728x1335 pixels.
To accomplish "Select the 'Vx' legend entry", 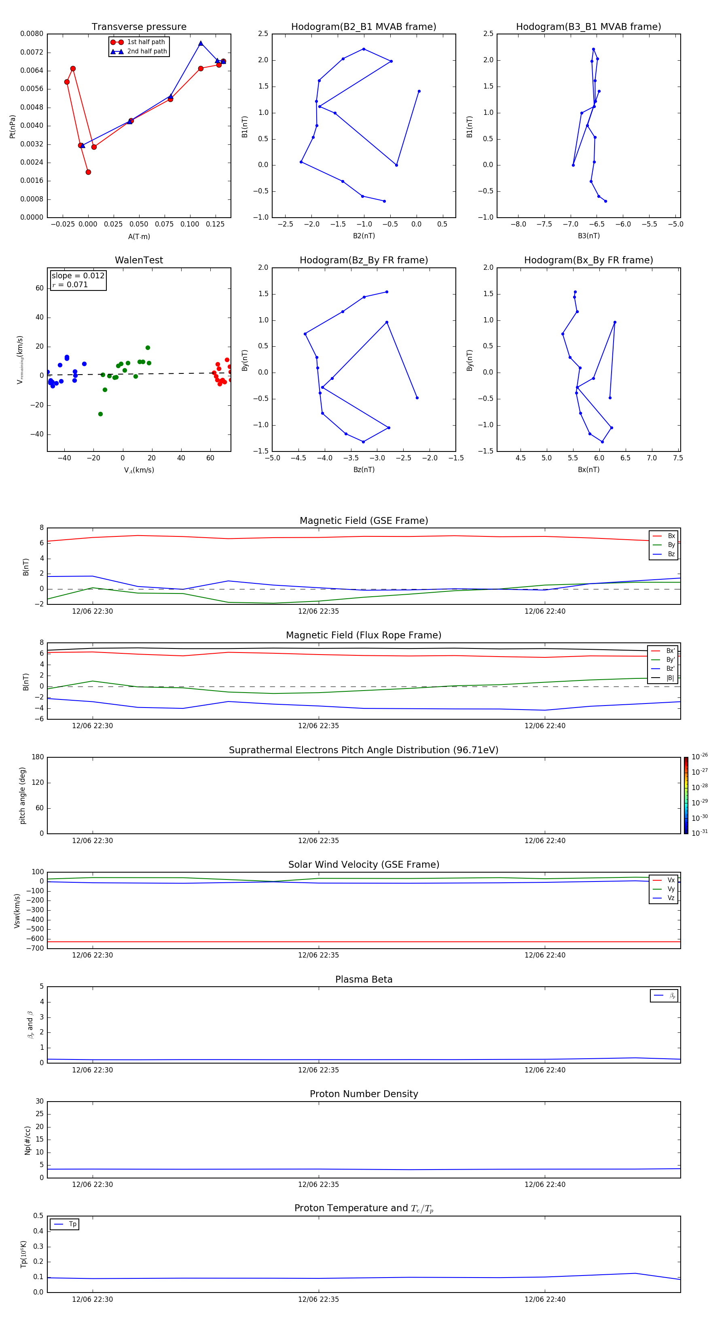I will coord(664,881).
